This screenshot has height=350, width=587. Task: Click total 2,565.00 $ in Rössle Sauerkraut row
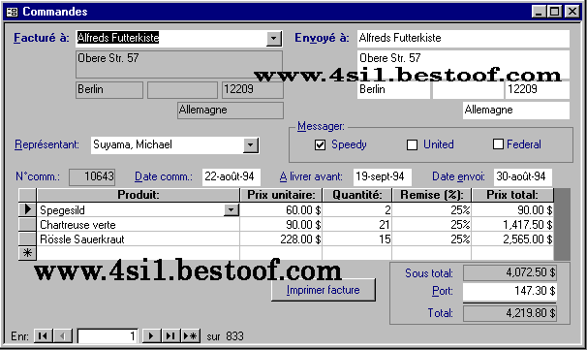pos(512,239)
